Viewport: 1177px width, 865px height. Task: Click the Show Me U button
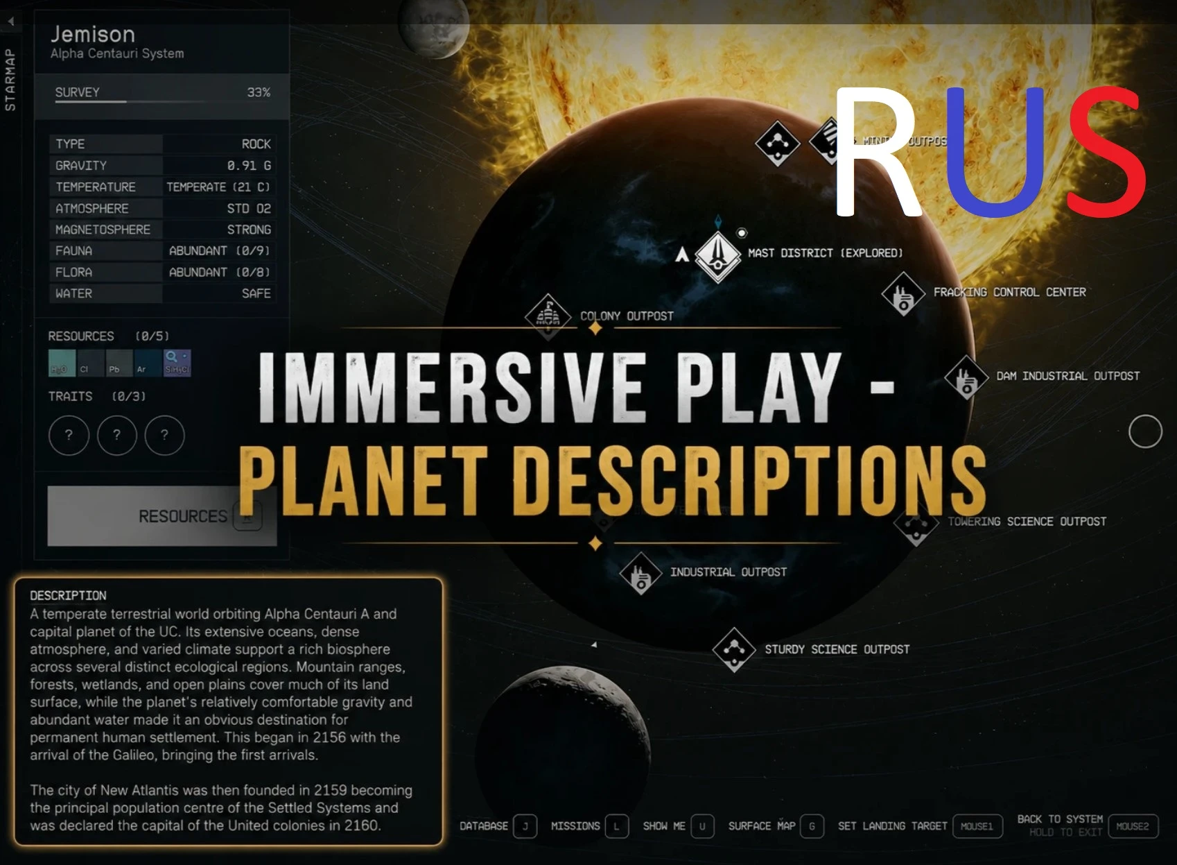(x=702, y=826)
